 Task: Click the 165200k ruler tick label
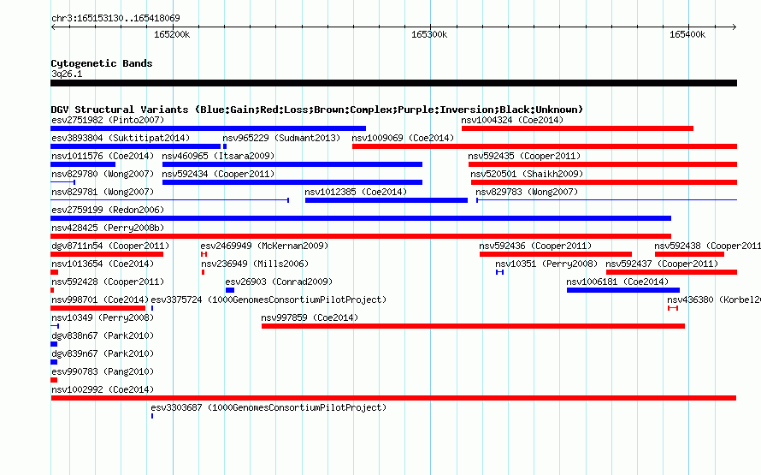point(172,34)
